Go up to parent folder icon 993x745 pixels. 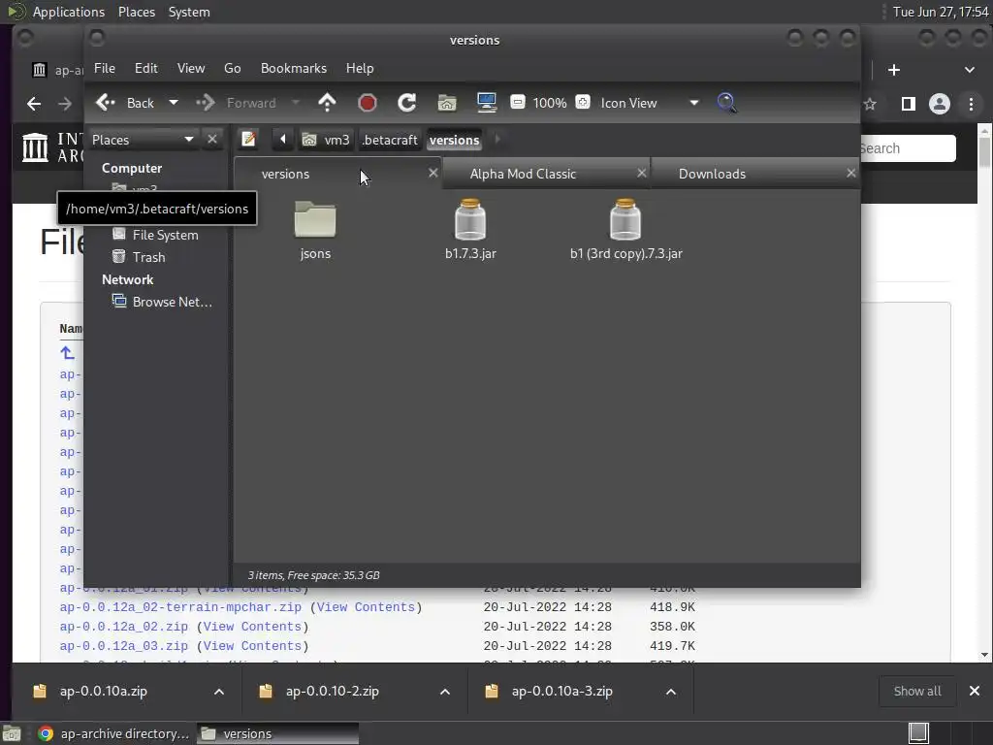[x=327, y=103]
